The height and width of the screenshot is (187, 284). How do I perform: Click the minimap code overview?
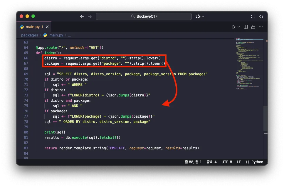point(250,64)
